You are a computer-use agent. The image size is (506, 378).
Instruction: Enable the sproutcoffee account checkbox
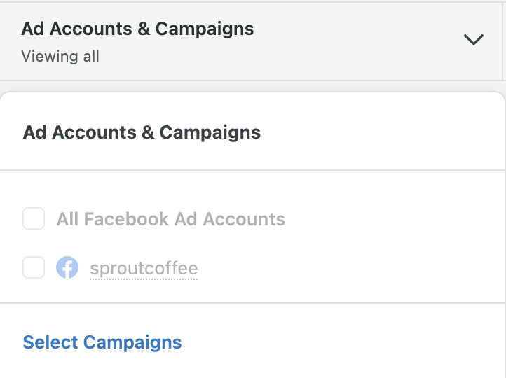tap(34, 267)
